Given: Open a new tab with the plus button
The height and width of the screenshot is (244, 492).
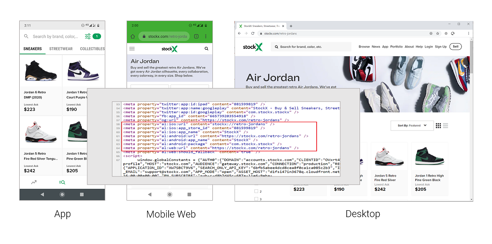Looking at the screenshot, I should click(x=291, y=26).
